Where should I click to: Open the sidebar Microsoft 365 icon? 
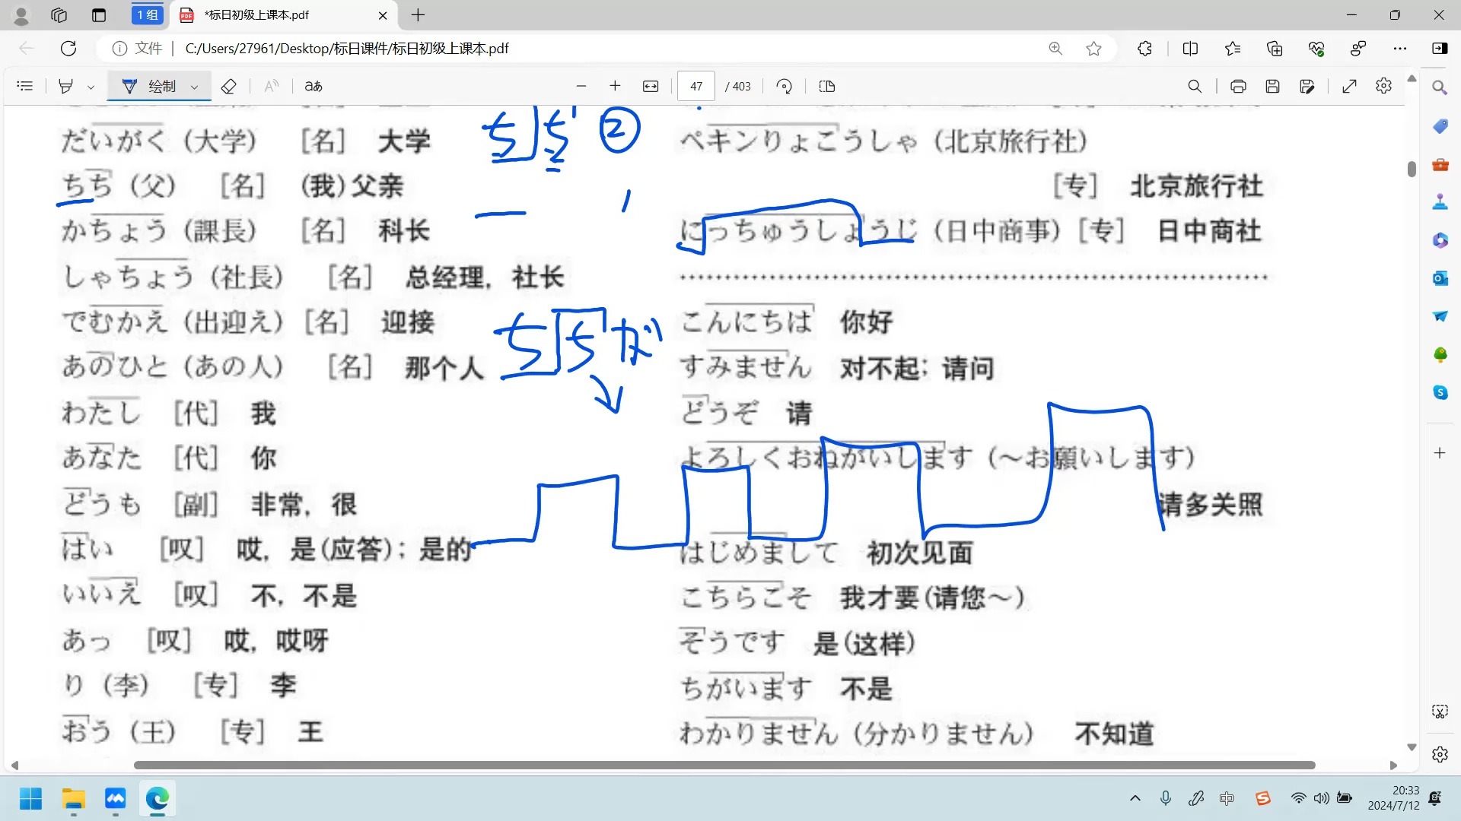coord(1440,240)
